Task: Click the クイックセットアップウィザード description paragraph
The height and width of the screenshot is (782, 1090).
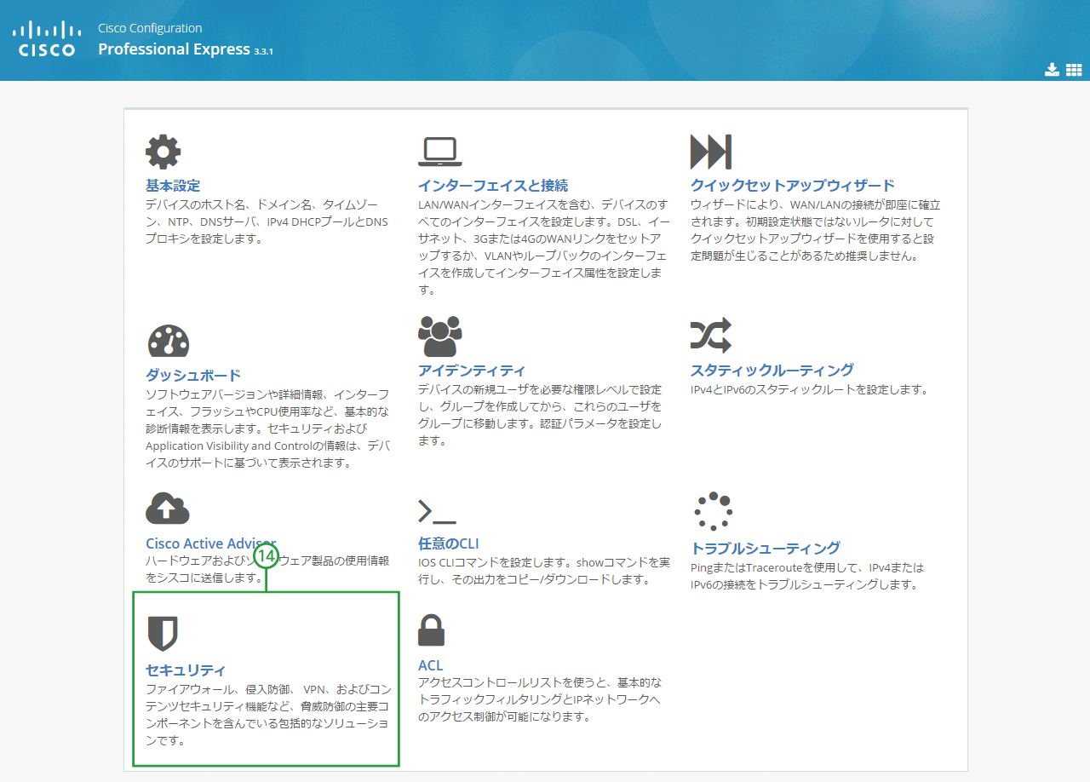Action: 816,231
